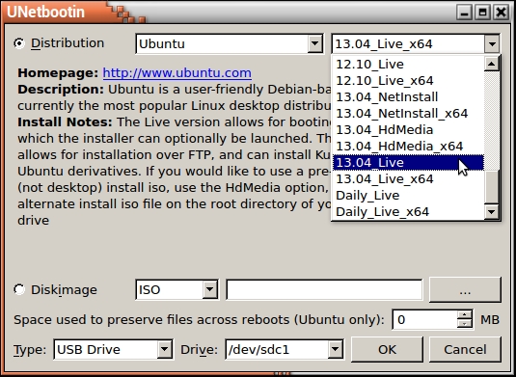The width and height of the screenshot is (516, 377).
Task: Click the version list scroll down arrow
Action: pos(492,211)
